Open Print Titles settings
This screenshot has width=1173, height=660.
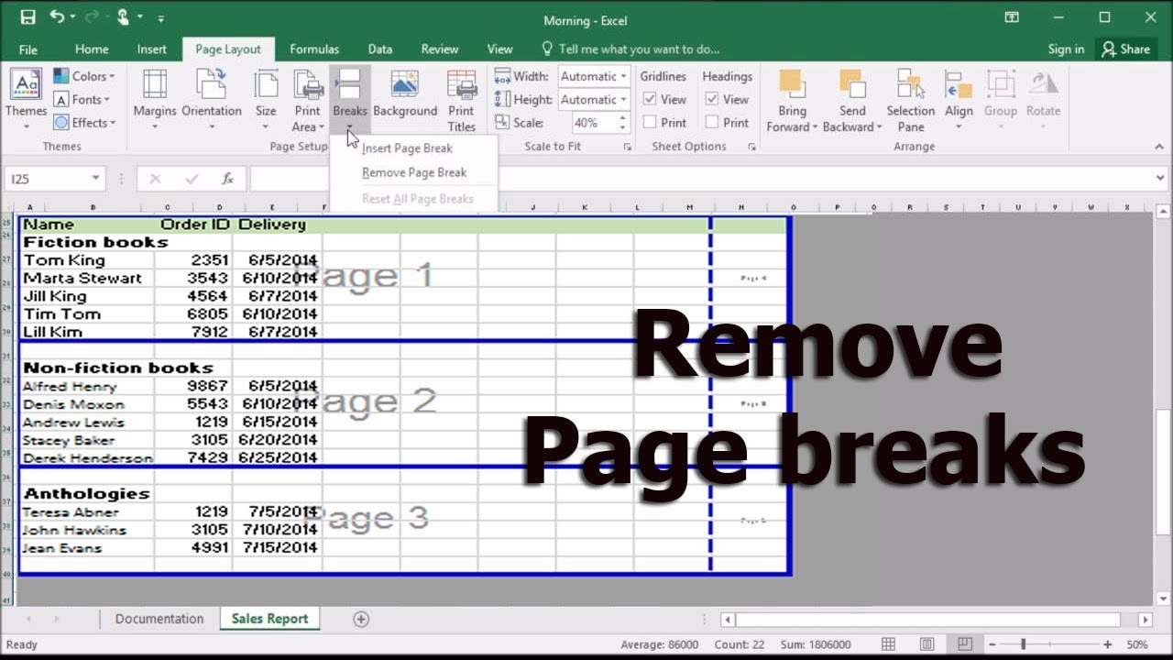click(x=461, y=100)
